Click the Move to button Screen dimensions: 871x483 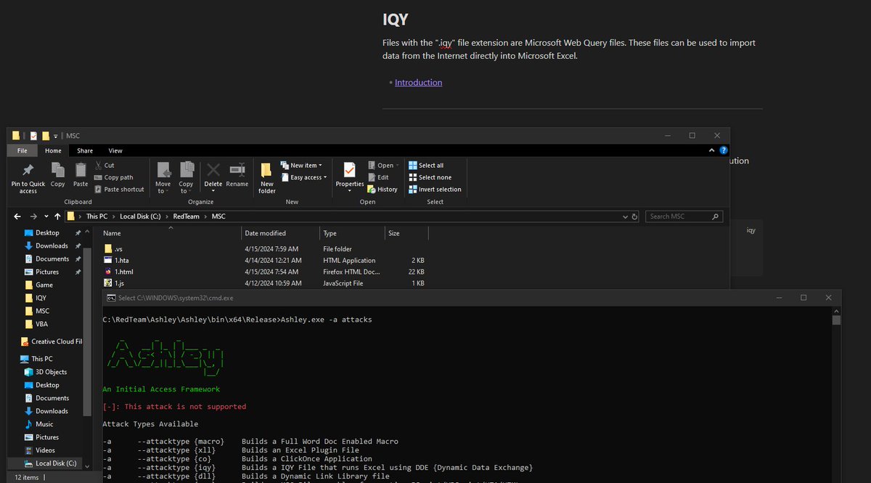tap(163, 176)
